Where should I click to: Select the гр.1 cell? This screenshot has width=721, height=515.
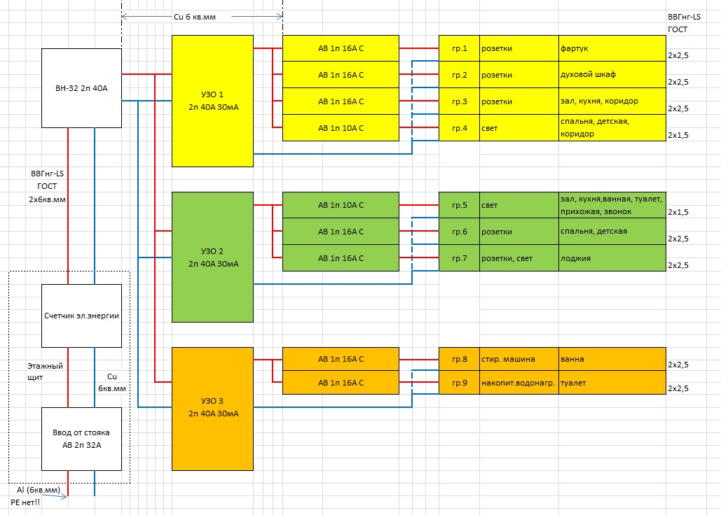[459, 49]
